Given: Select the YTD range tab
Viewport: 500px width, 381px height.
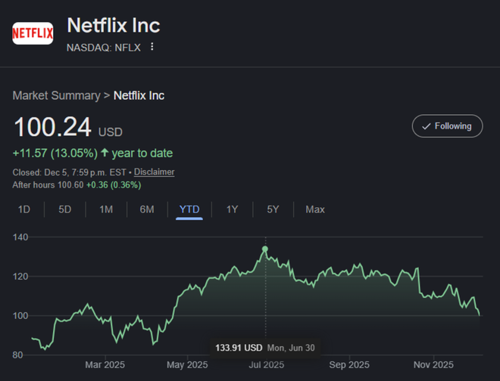Looking at the screenshot, I should coord(189,209).
